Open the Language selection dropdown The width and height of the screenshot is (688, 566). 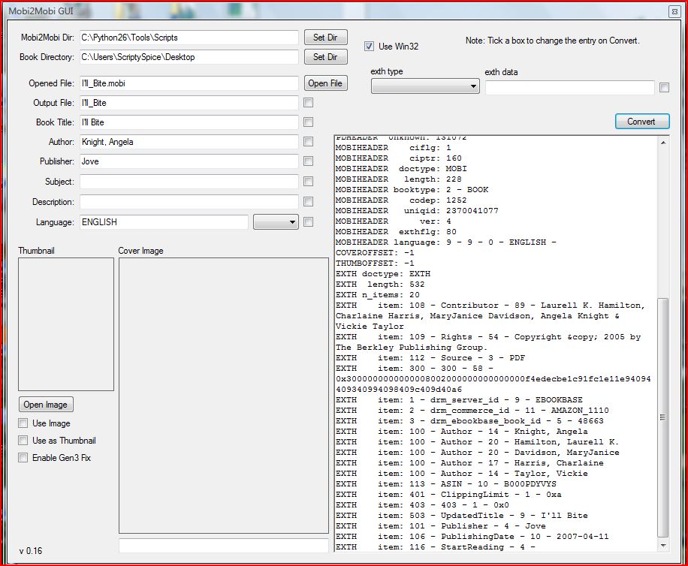[x=276, y=222]
